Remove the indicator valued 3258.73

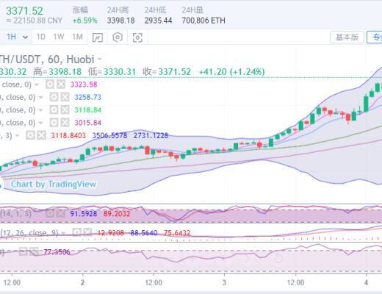65,97
